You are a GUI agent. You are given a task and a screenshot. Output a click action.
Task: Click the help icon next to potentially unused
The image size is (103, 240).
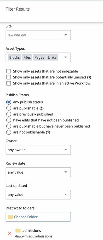point(89,78)
